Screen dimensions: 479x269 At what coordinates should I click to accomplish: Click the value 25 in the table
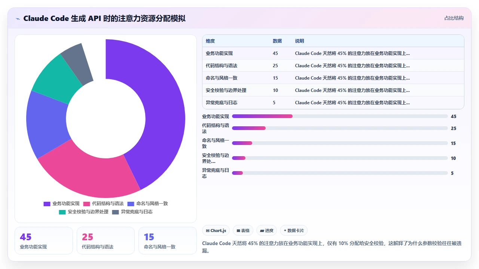[x=275, y=66]
